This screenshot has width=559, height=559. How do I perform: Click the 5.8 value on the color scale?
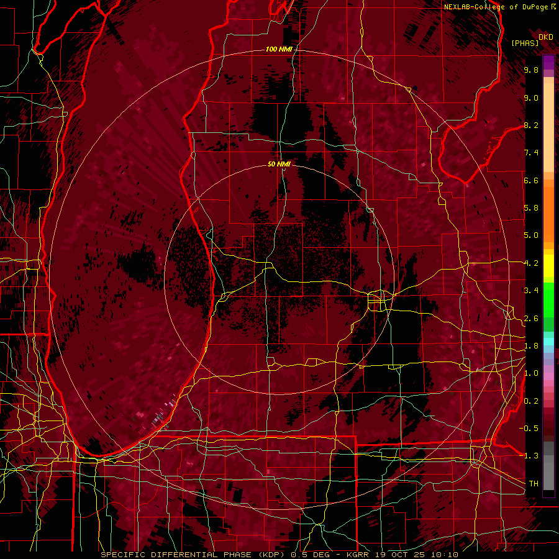[531, 208]
